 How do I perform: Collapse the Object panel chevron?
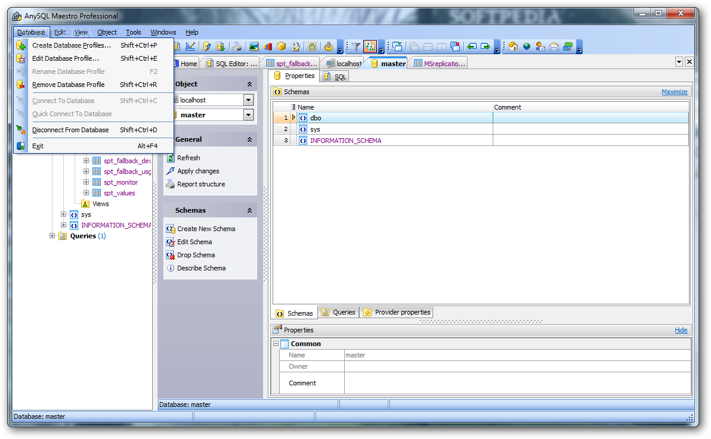249,84
